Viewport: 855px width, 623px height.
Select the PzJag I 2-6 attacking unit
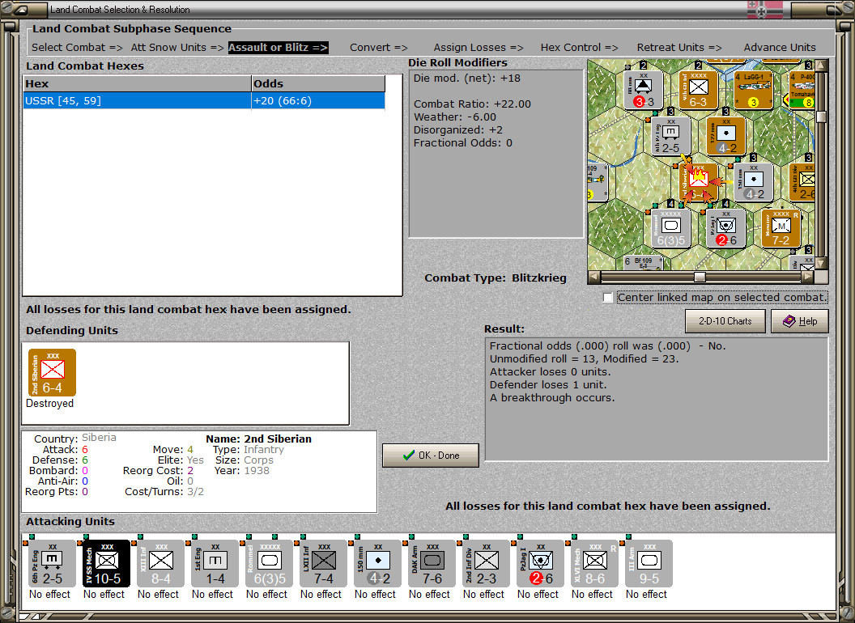coord(540,563)
